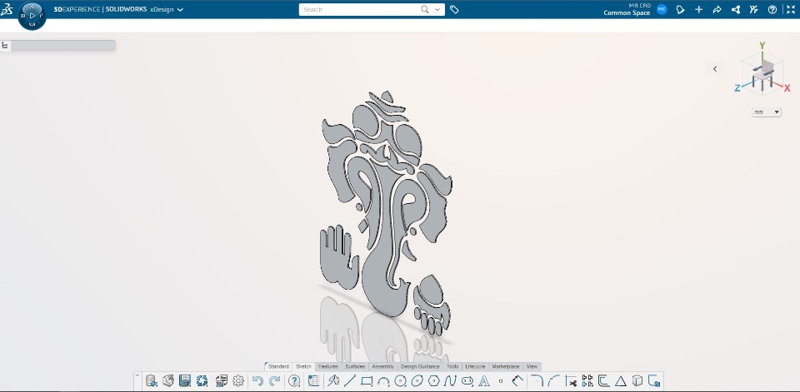Click the Update refresh arrows icon
This screenshot has width=800, height=392.
click(x=202, y=381)
